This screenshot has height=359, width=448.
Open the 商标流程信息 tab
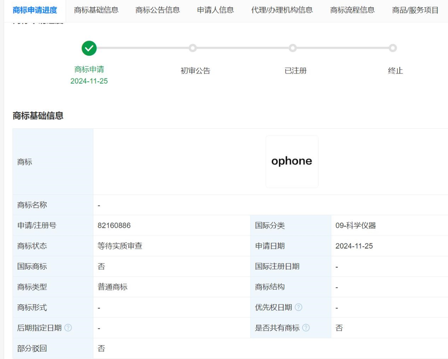(352, 10)
